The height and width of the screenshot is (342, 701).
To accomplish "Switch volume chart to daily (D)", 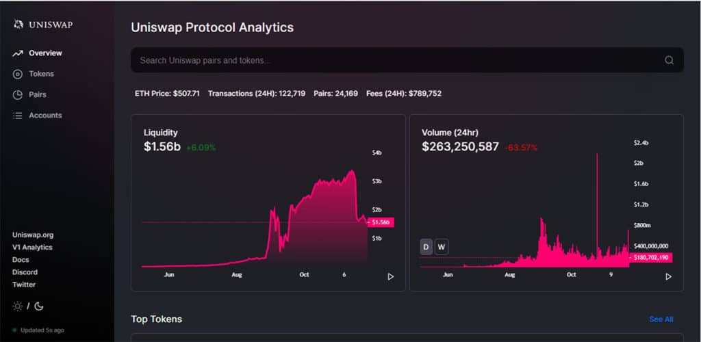I will (x=426, y=247).
